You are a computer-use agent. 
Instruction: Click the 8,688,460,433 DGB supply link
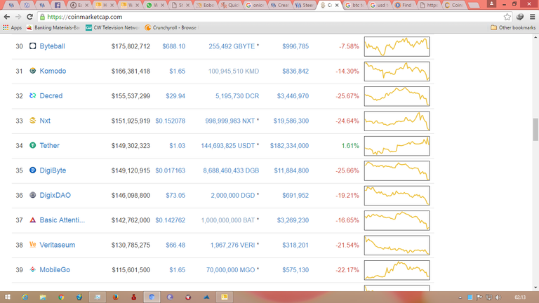[231, 170]
